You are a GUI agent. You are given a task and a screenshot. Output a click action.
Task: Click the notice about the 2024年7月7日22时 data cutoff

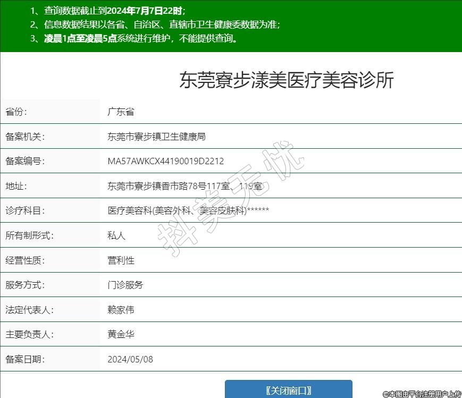click(x=108, y=11)
